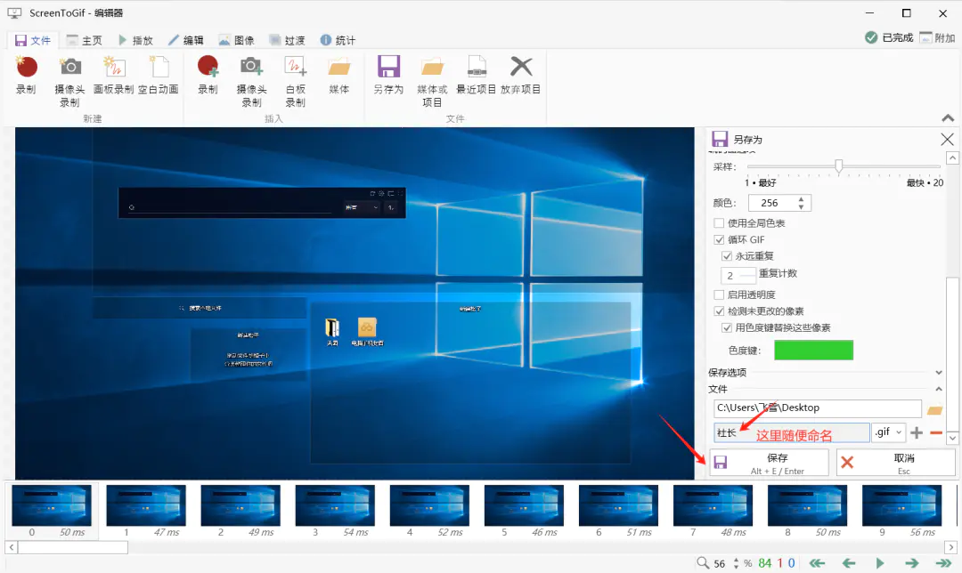Open the 播放 ribbon tab

coord(135,40)
